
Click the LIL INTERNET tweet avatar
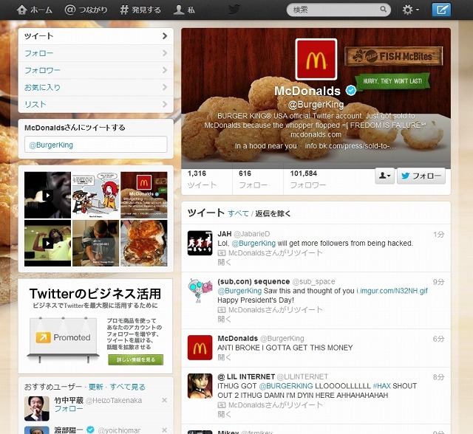coord(200,386)
